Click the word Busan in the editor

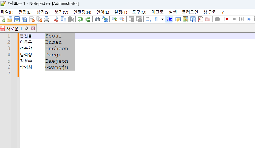53,42
